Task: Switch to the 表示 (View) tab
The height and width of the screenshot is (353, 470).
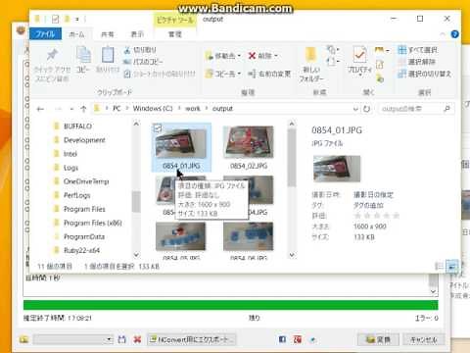Action: (x=137, y=34)
